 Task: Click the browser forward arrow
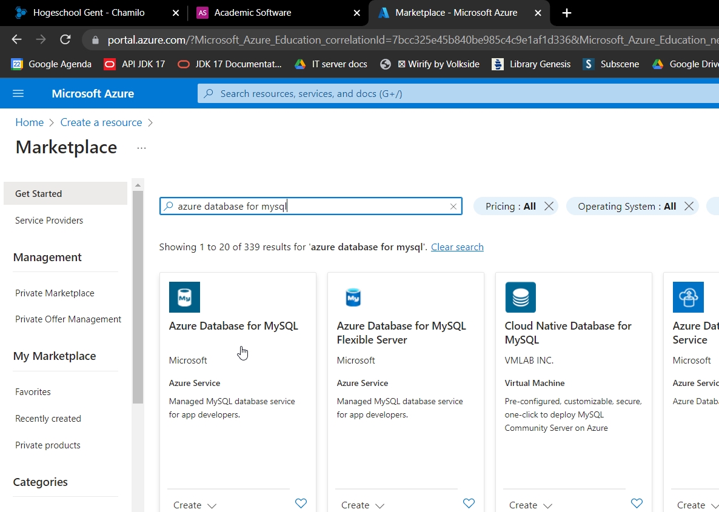tap(41, 40)
